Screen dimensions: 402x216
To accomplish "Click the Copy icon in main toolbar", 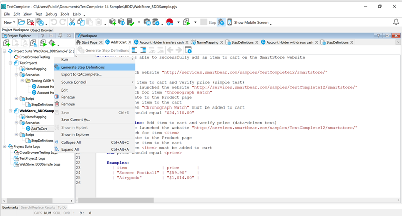I will [81, 22].
